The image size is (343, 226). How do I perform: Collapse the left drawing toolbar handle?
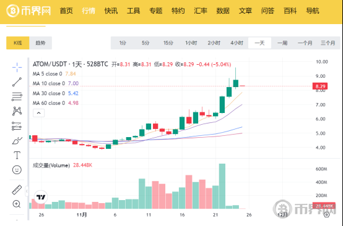pos(27,191)
